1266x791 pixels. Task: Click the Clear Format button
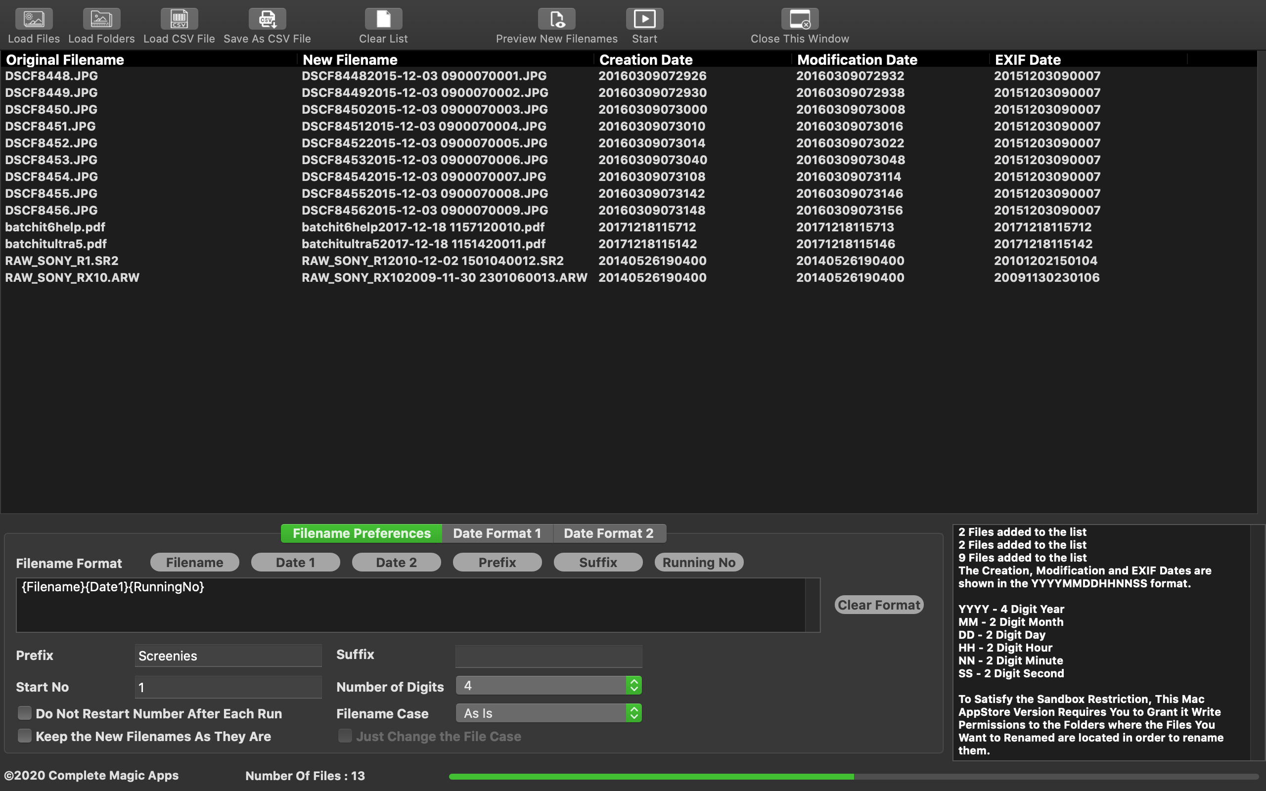coord(878,605)
